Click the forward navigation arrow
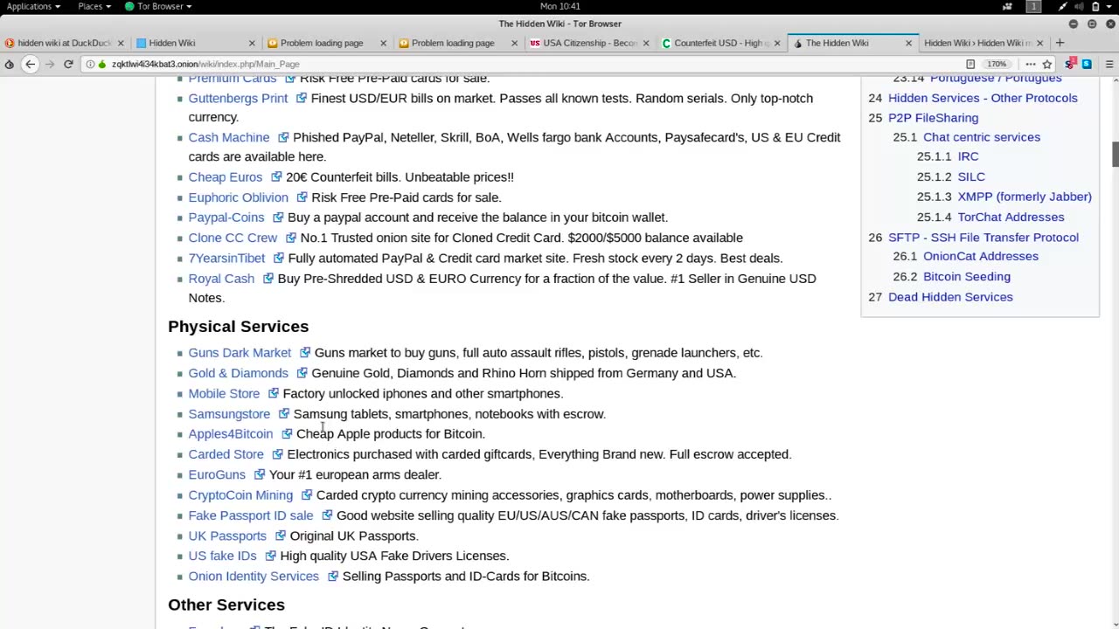This screenshot has height=629, width=1119. click(49, 64)
